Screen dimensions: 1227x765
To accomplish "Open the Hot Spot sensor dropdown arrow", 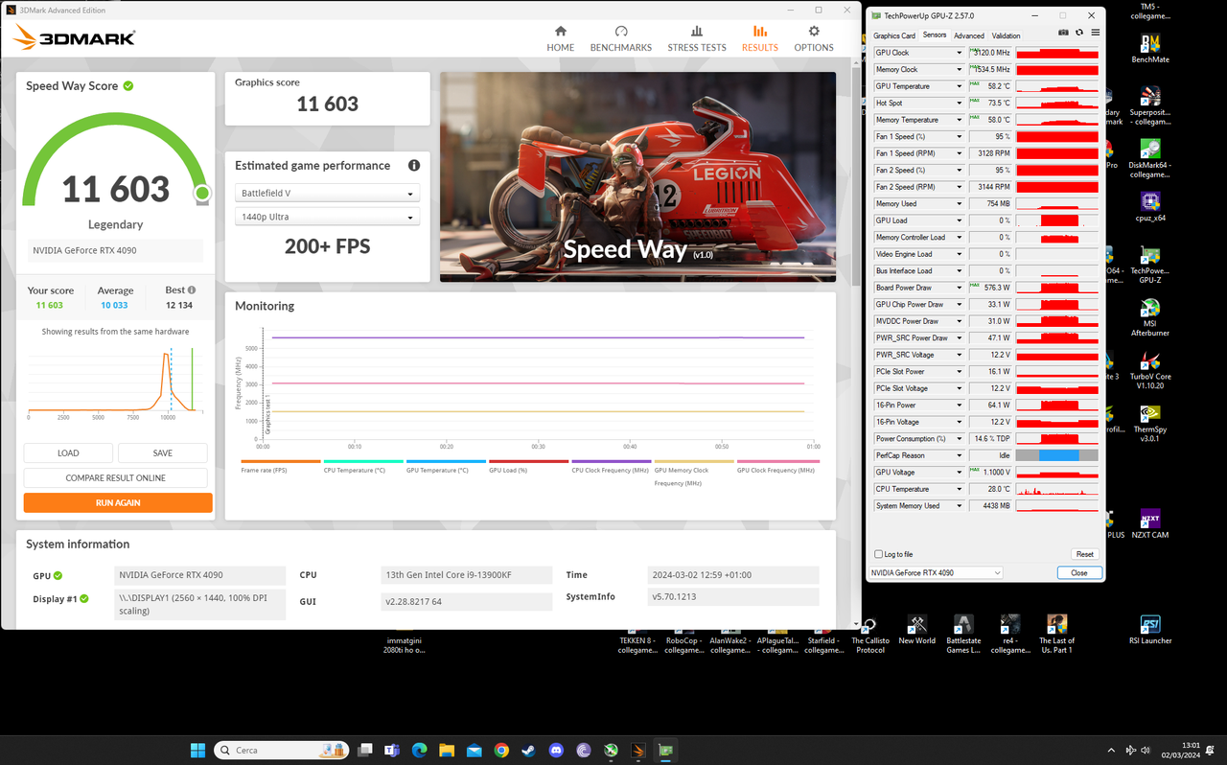I will pos(959,103).
